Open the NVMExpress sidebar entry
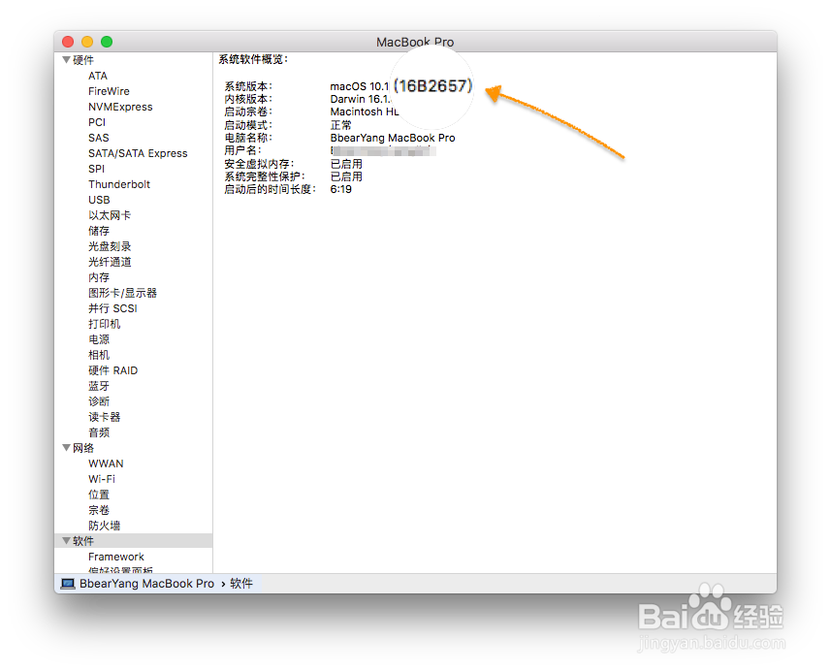The height and width of the screenshot is (671, 831). 120,107
